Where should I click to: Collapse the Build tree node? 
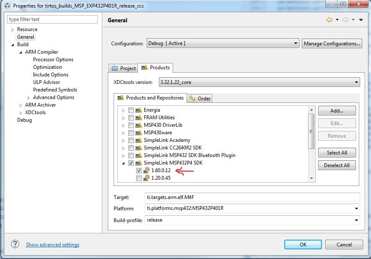[13, 45]
